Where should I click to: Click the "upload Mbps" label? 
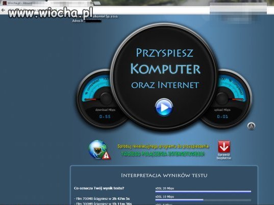click(x=222, y=110)
